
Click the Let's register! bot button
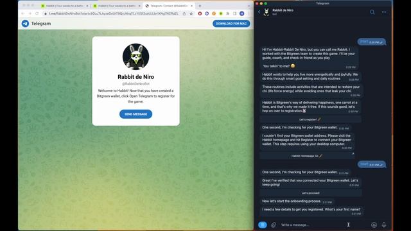(310, 119)
